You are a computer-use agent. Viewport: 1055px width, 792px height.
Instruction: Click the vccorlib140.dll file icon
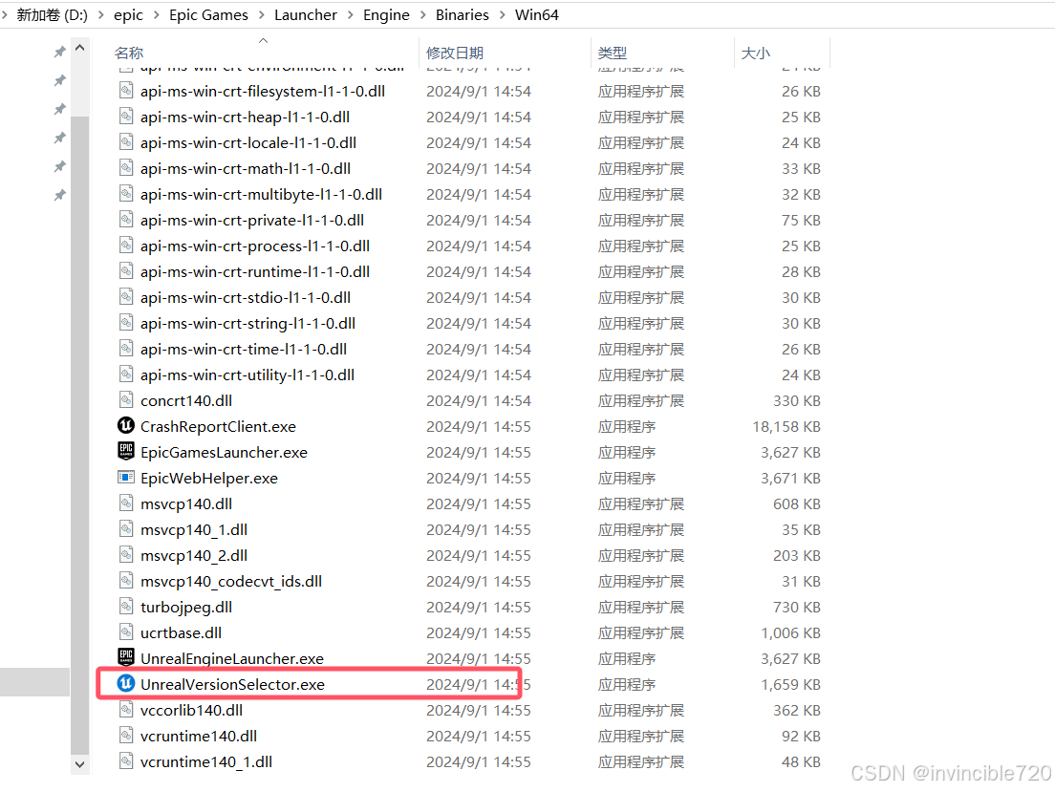click(126, 709)
